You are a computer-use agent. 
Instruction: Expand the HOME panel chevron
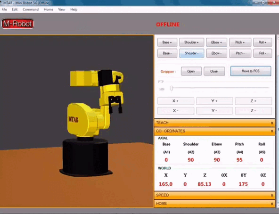[x=272, y=204]
